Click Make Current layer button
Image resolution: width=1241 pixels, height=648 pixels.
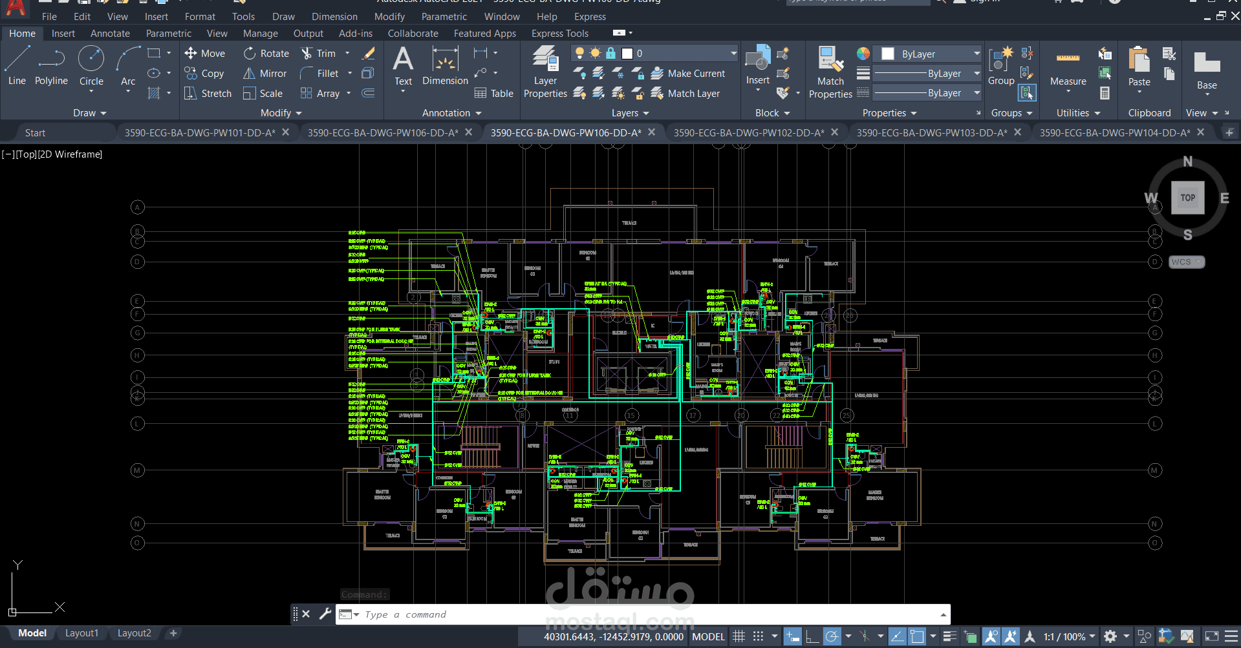688,74
